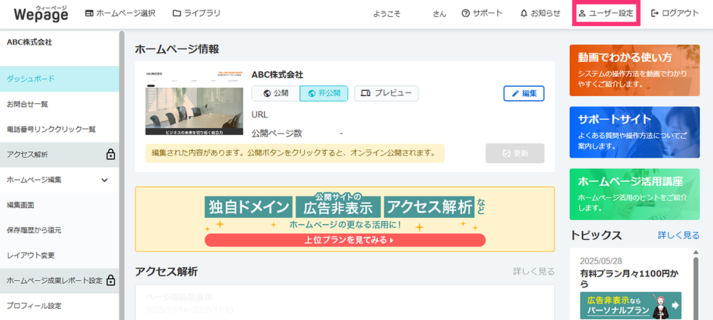Open お知らせ notifications

(540, 13)
